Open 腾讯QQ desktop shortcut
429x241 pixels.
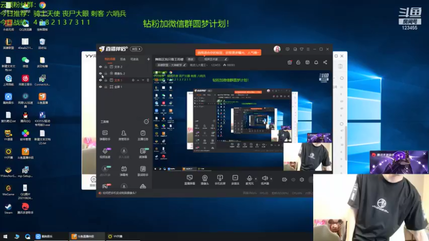(25, 117)
